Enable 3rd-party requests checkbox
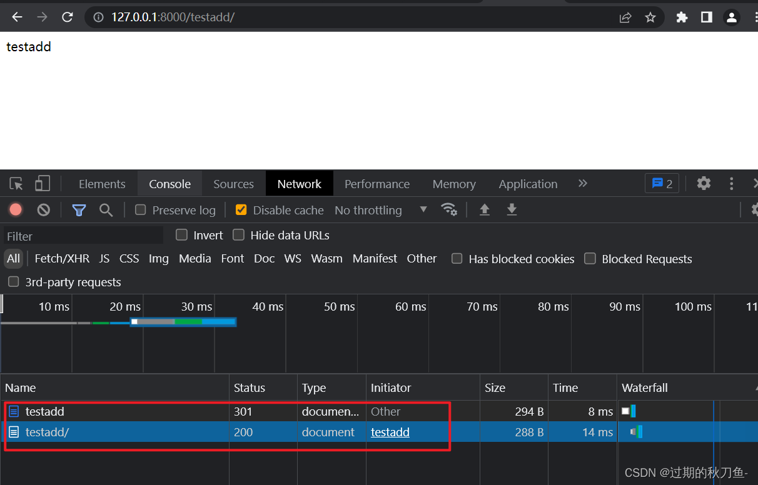This screenshot has width=758, height=485. tap(13, 282)
